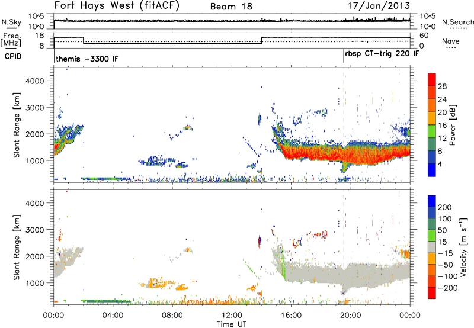Click the '18' frequency axis tick
474x328 pixels.
[x=40, y=36]
